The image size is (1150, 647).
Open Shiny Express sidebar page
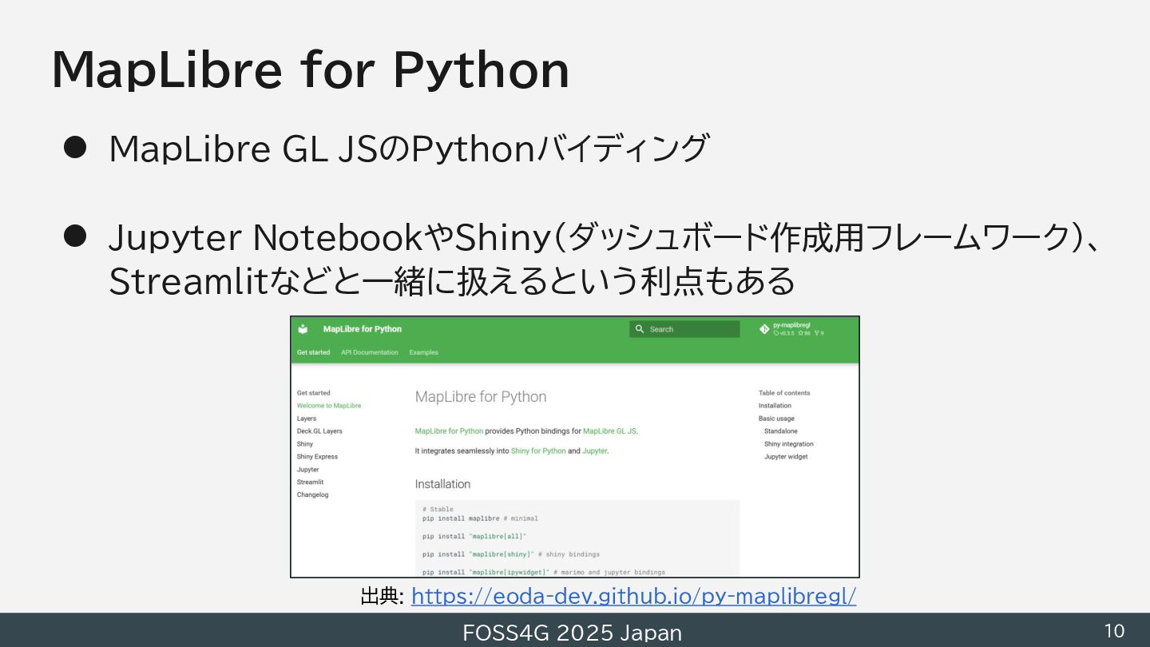317,457
